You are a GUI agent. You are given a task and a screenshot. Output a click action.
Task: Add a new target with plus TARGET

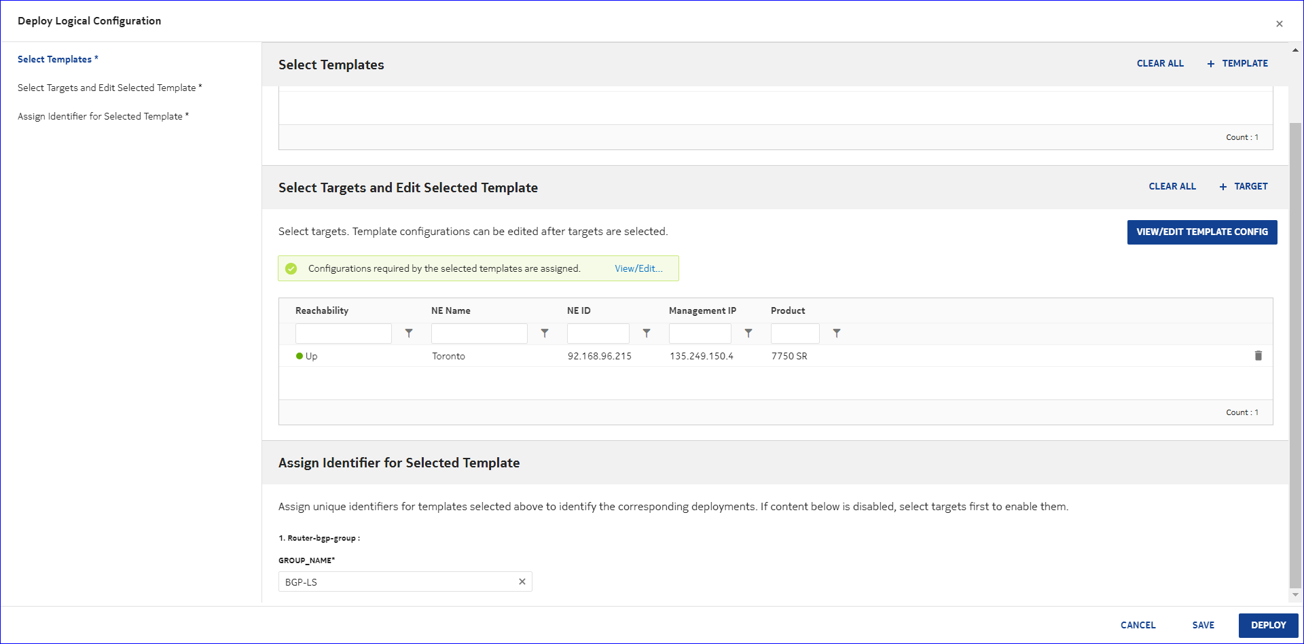pos(1244,186)
